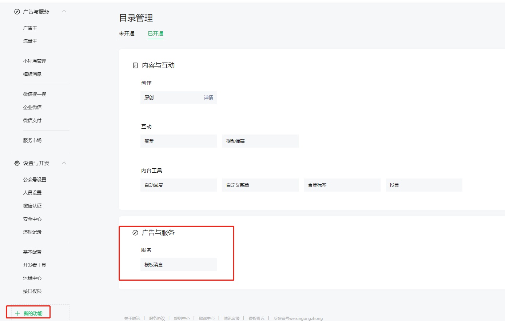Click the 辟谣中心 footer link

pyautogui.click(x=207, y=318)
